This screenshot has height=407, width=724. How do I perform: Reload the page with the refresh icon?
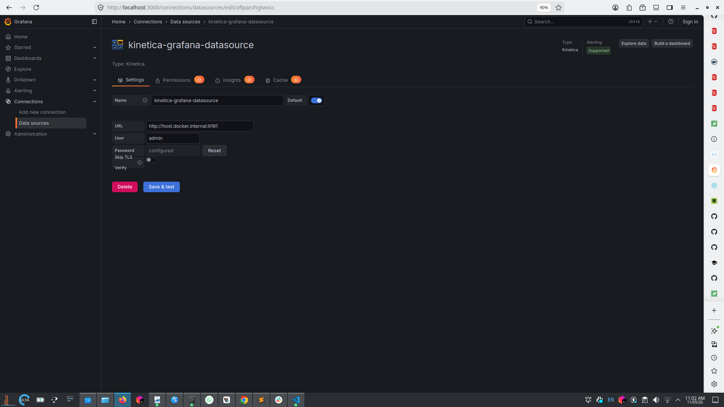(36, 8)
